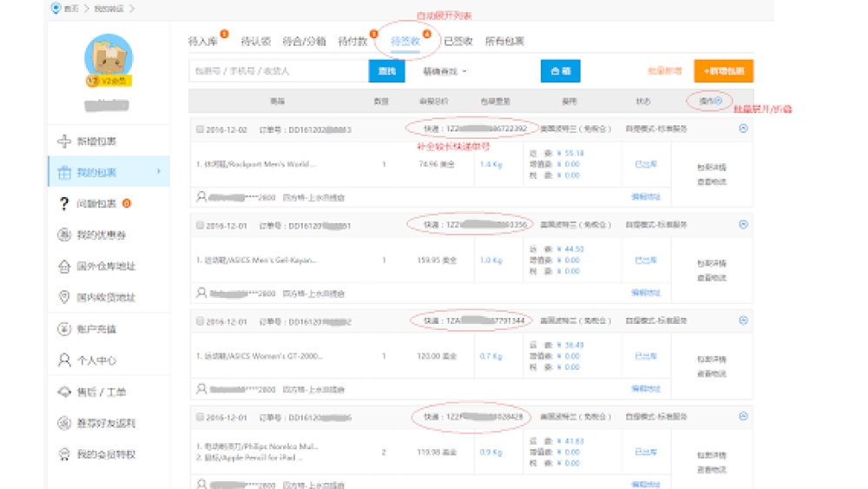Click the orange badge on 待入库 tab
Viewport: 868px width, 489px height.
[x=224, y=34]
